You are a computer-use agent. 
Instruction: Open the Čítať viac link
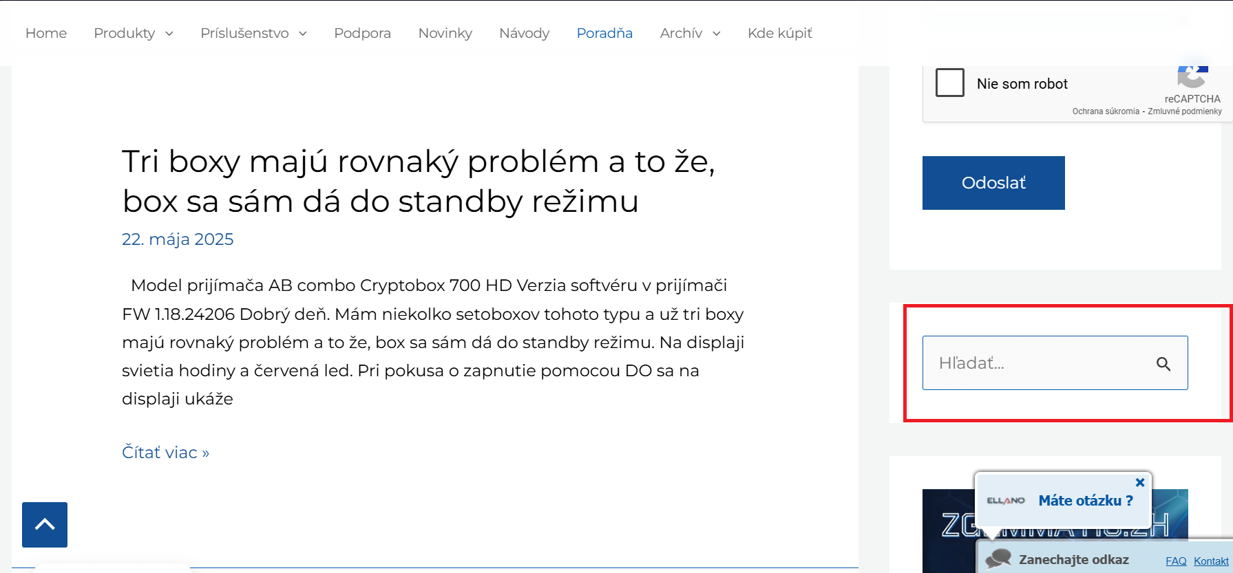[x=165, y=453]
